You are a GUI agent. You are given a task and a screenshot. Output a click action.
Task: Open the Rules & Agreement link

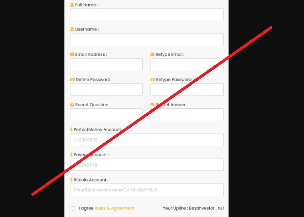point(114,208)
